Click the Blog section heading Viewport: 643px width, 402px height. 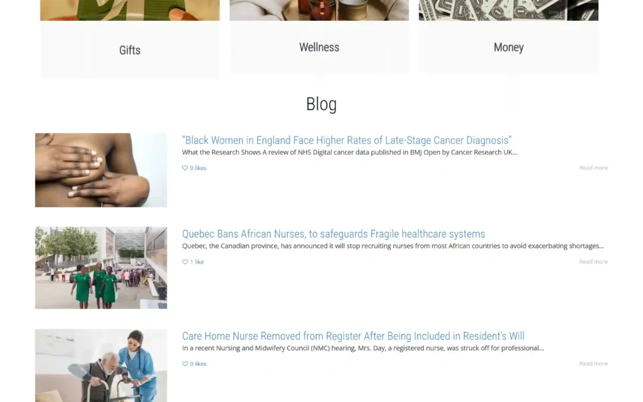[x=321, y=104]
